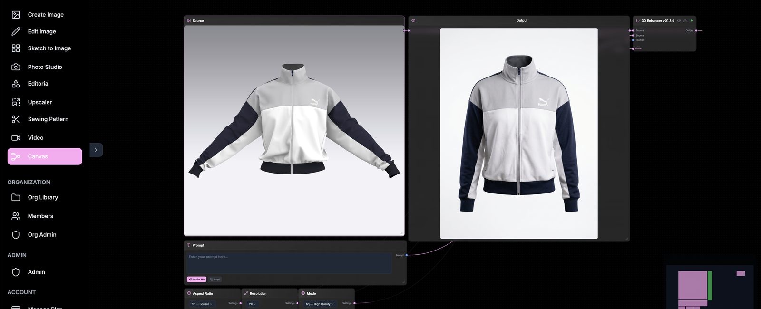
Task: Select the output jacket rendered image
Action: point(519,134)
